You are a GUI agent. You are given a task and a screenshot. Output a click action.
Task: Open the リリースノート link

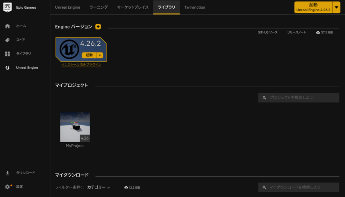click(296, 32)
